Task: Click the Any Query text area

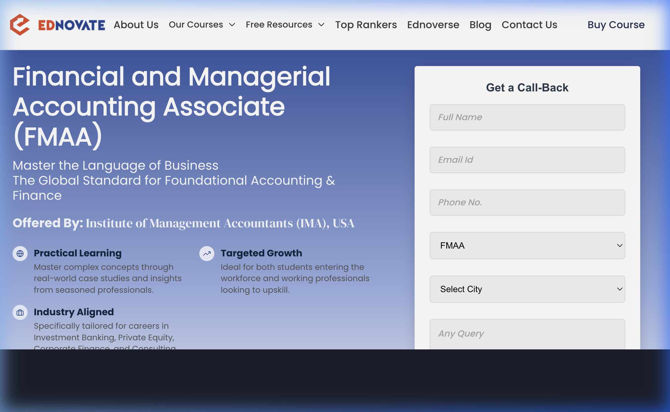Action: [527, 334]
